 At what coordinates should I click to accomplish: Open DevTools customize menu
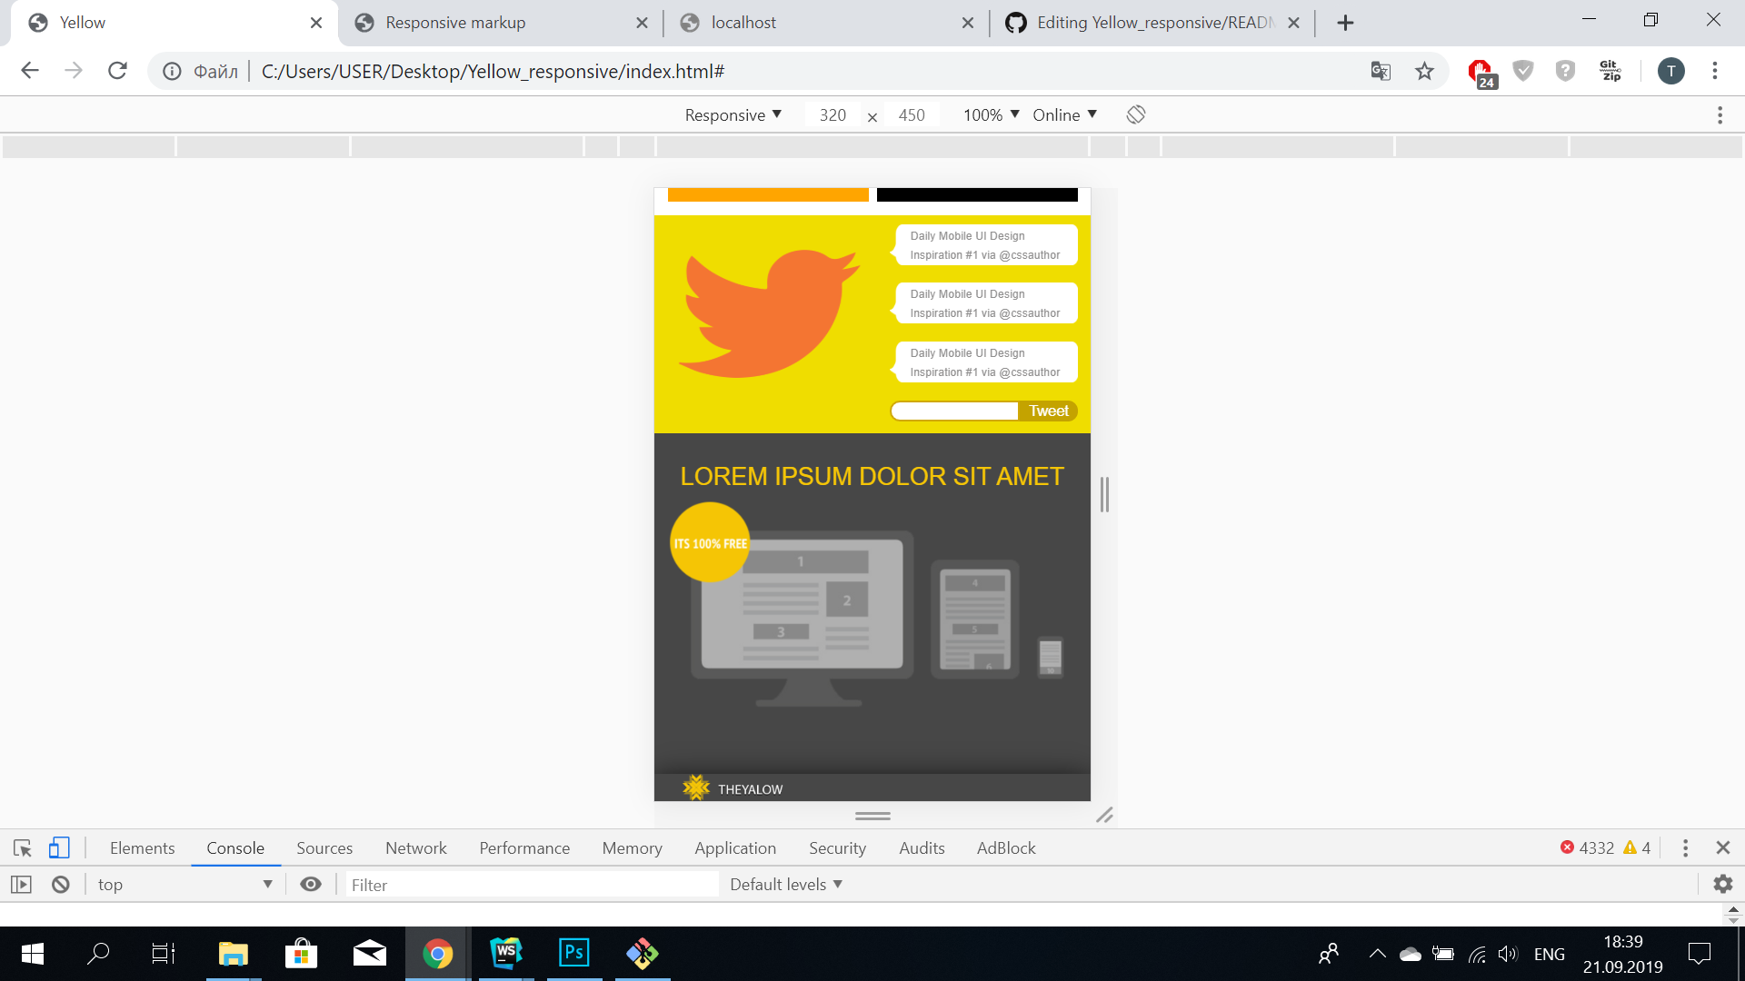click(1685, 847)
